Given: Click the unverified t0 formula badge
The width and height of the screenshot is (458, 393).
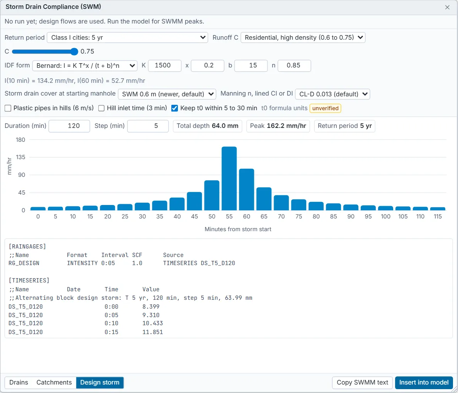Looking at the screenshot, I should point(325,108).
